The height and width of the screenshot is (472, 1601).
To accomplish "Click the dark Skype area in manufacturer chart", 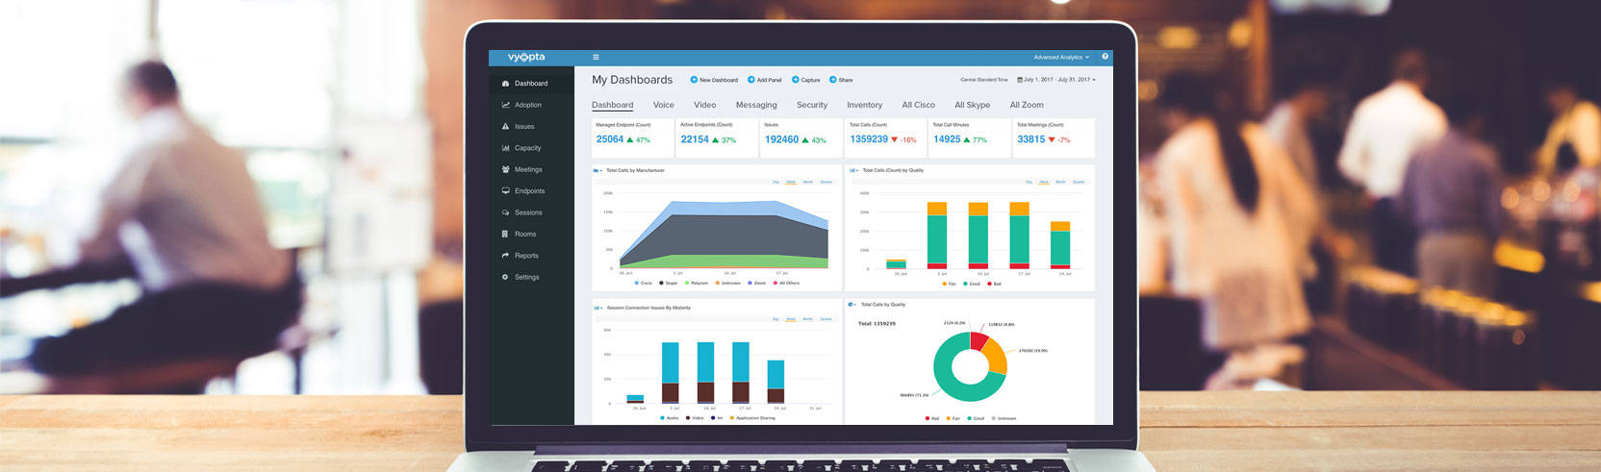I will tap(722, 236).
